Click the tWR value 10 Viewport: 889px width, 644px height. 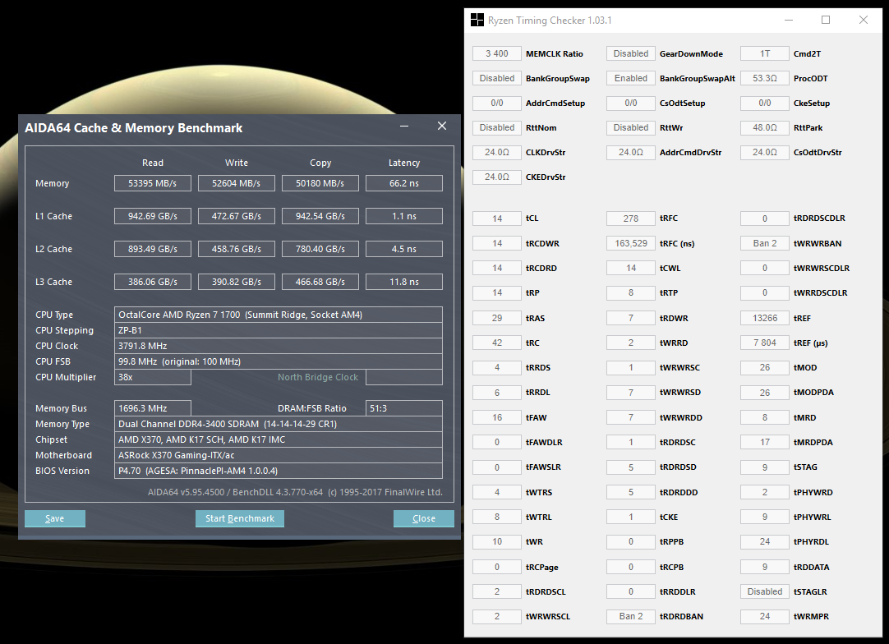coord(496,541)
